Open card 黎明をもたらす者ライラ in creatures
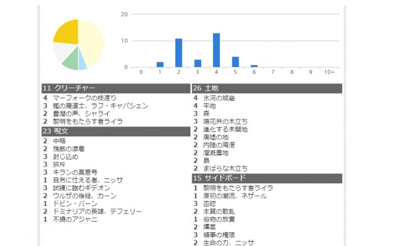 (x=88, y=121)
